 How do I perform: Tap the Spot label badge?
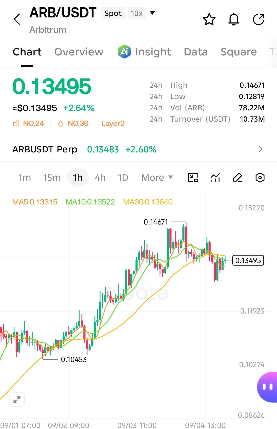113,13
